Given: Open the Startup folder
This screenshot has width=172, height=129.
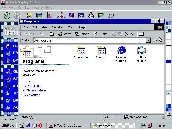Looking at the screenshot, I should point(101,53).
